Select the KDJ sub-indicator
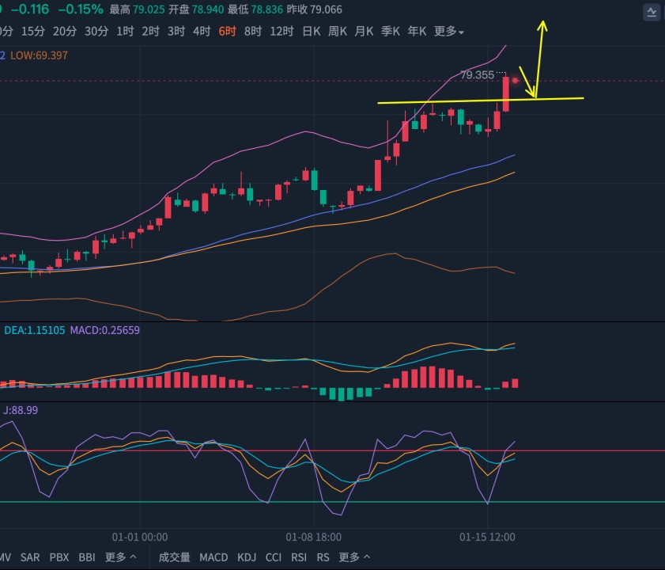665x570 pixels. click(x=247, y=557)
